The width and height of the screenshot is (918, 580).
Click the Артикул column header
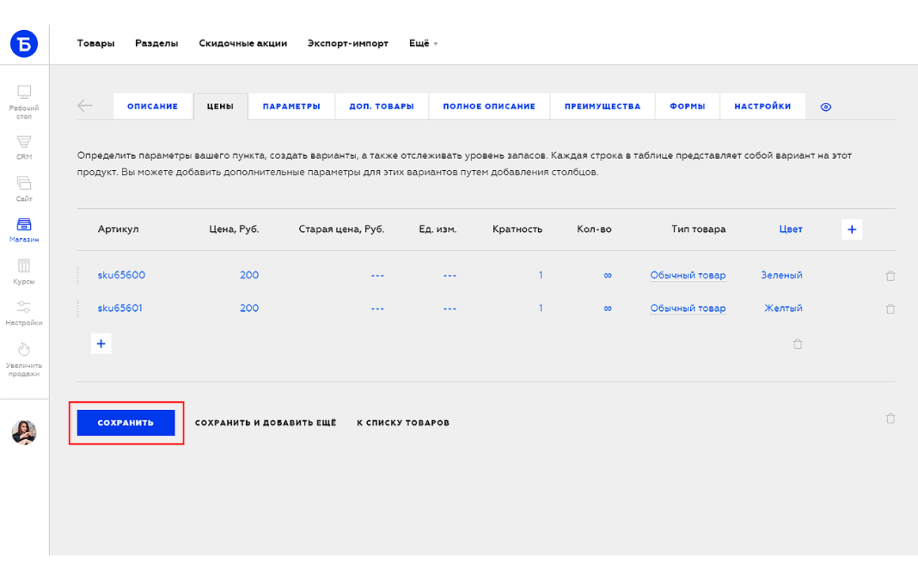pyautogui.click(x=118, y=229)
